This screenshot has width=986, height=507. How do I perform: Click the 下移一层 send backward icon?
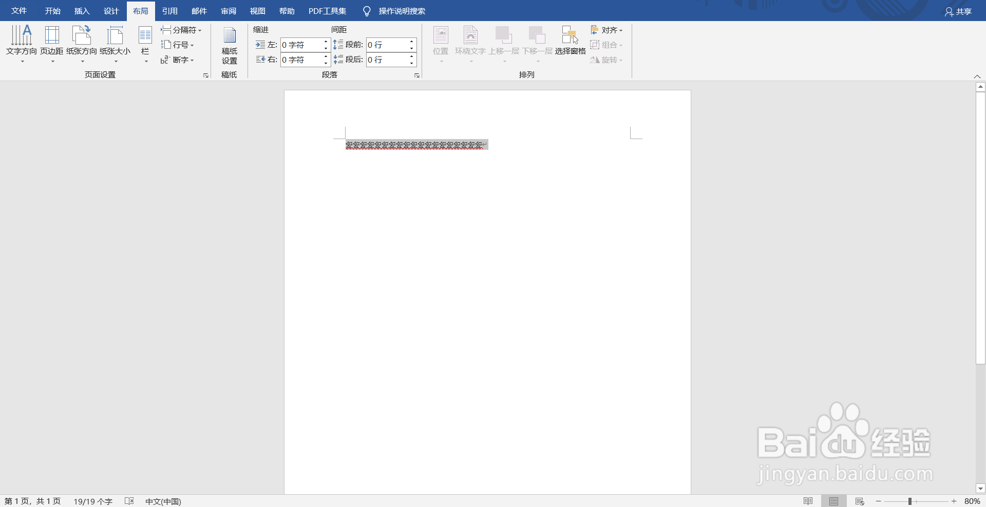[537, 35]
